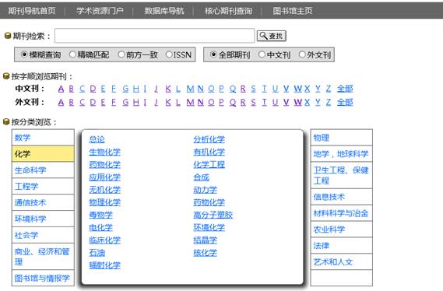Open the 无机化学 subcategory link
Image resolution: width=443 pixels, height=291 pixels.
105,190
